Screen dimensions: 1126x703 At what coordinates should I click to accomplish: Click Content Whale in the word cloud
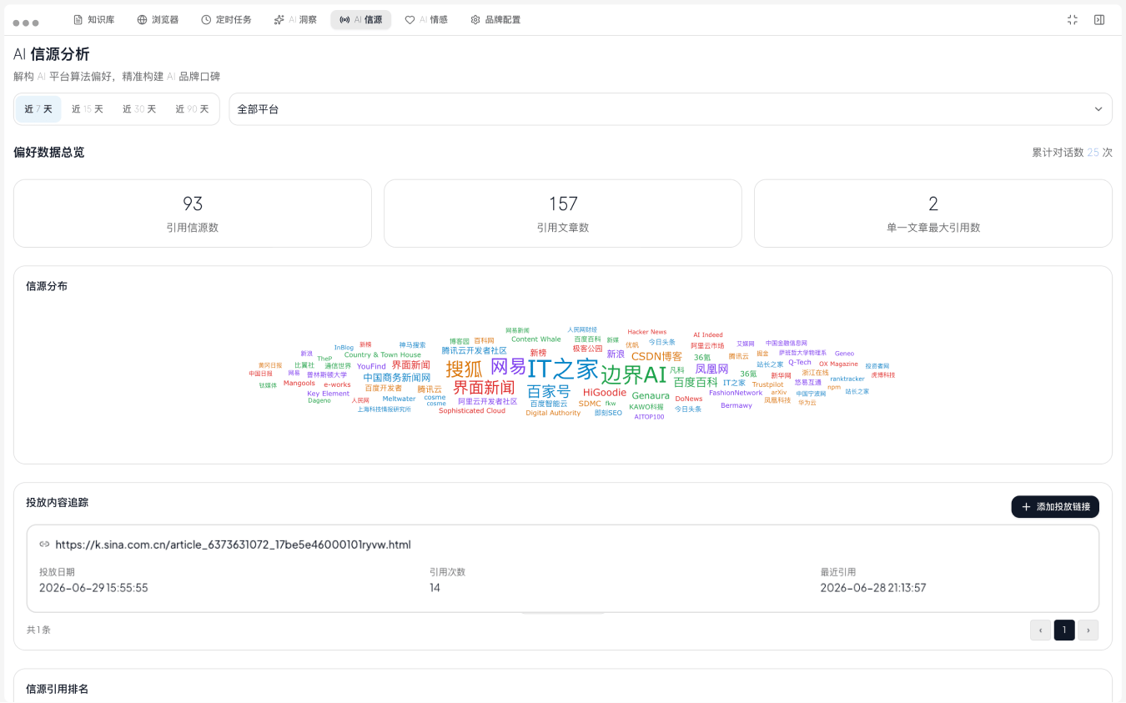536,339
